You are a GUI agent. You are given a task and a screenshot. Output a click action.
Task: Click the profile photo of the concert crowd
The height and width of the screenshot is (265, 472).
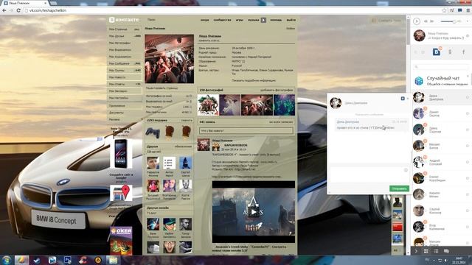169,59
